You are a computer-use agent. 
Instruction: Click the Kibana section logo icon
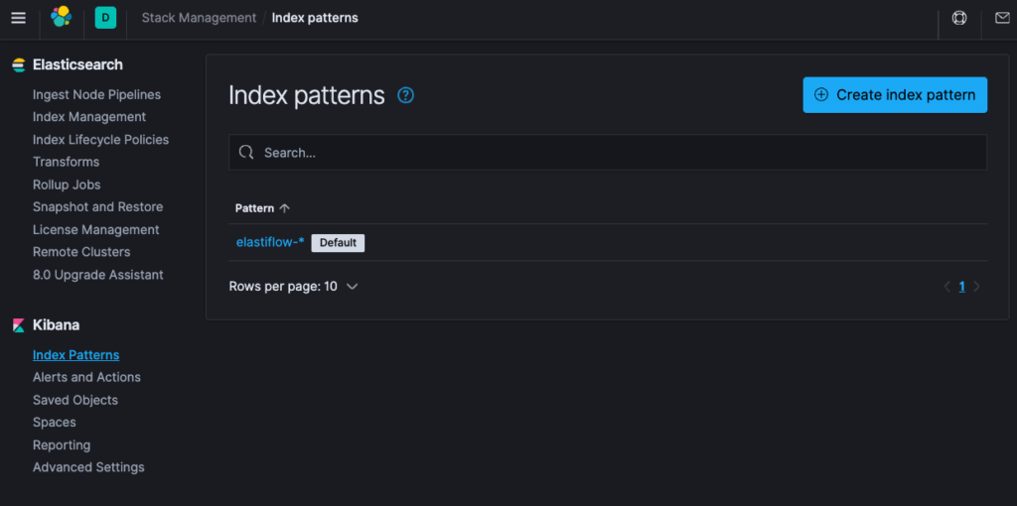[19, 325]
